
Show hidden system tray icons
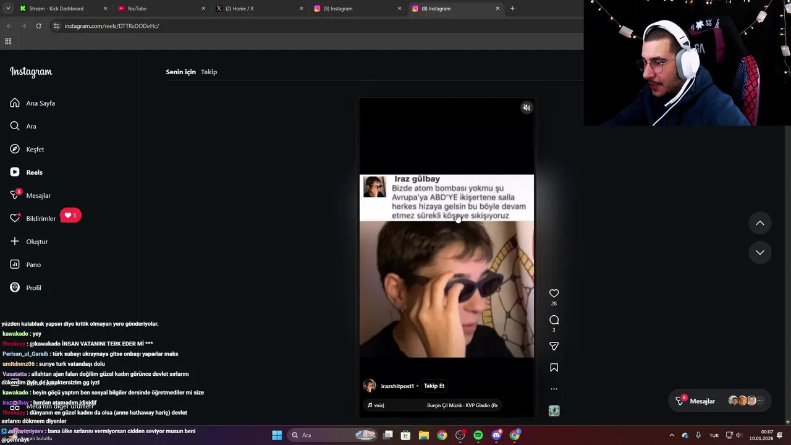[672, 435]
